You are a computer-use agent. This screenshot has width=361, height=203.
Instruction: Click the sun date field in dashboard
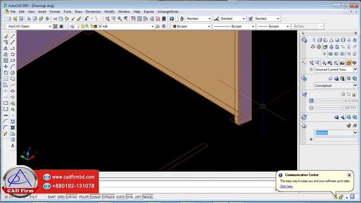[350, 101]
